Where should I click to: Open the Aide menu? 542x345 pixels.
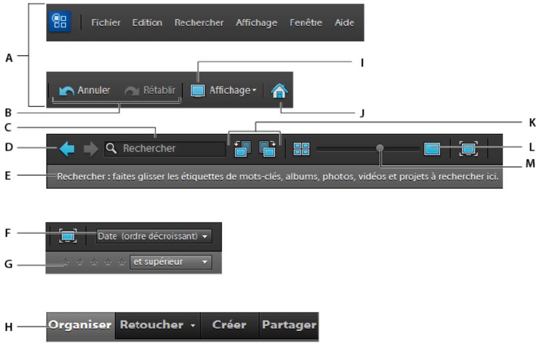[x=344, y=23]
